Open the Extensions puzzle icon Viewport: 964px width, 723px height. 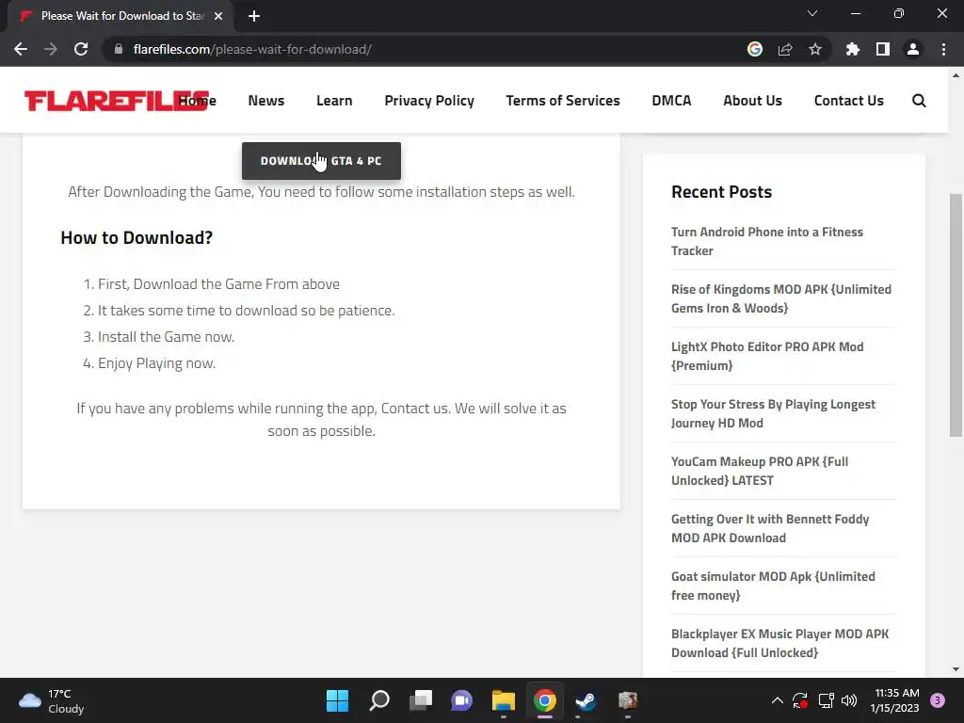tap(852, 49)
